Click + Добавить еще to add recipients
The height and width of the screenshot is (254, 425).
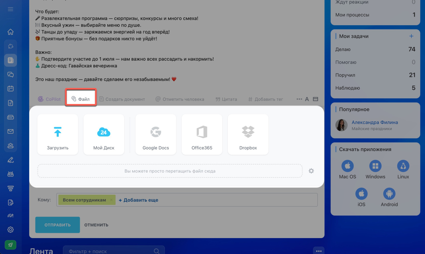138,200
